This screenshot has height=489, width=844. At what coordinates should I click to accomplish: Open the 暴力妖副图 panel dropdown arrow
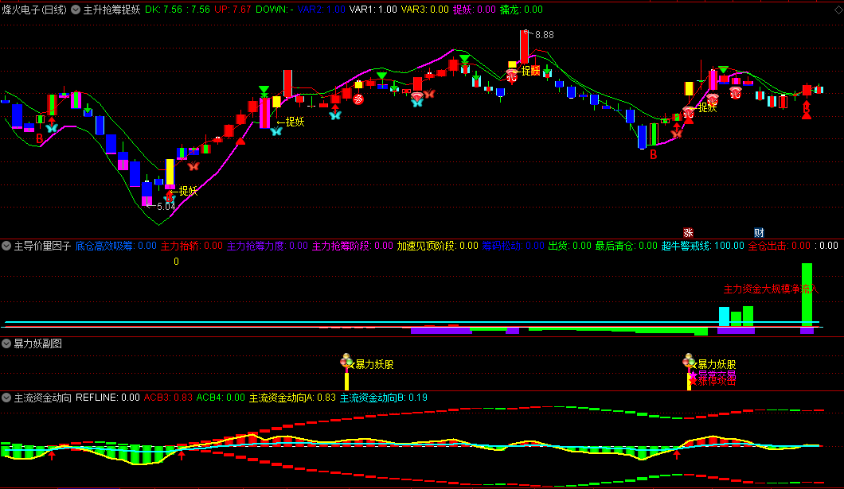6,344
